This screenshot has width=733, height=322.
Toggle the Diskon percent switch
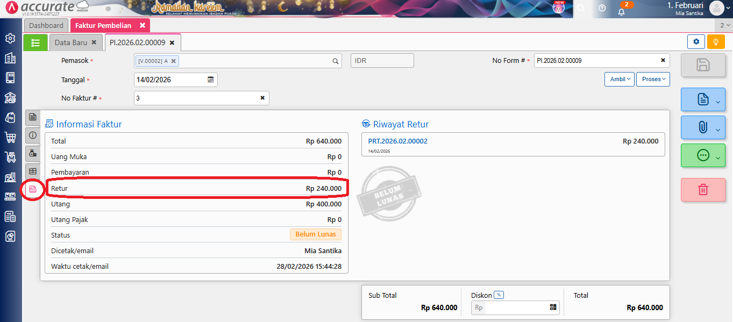[499, 295]
